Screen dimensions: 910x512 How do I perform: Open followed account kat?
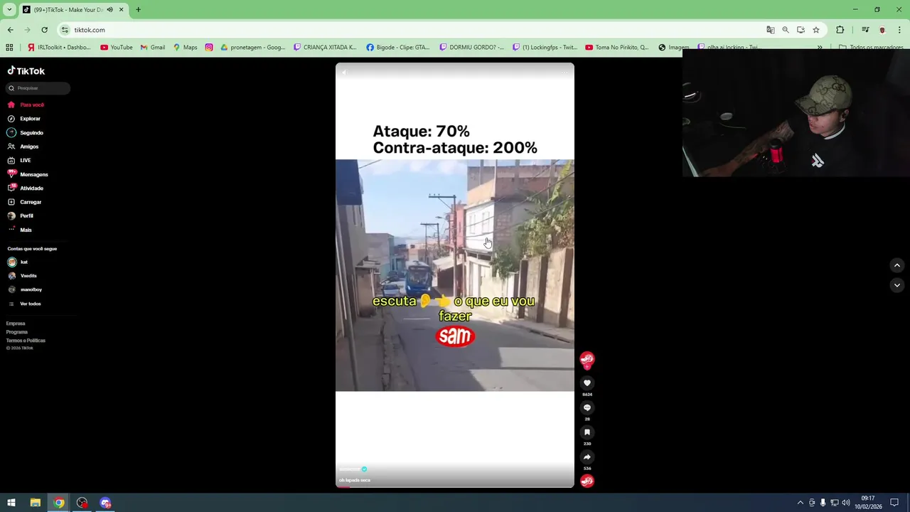[x=18, y=262]
